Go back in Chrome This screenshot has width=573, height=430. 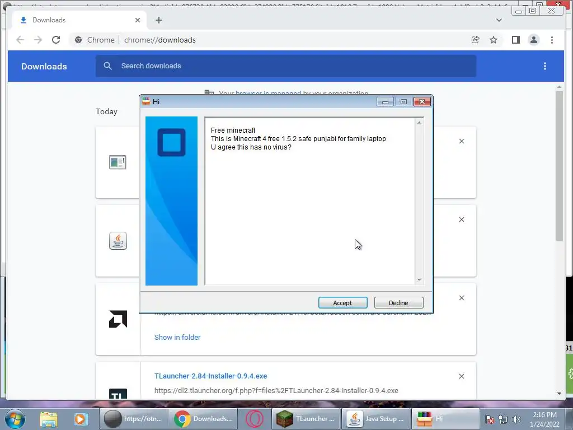tap(20, 40)
